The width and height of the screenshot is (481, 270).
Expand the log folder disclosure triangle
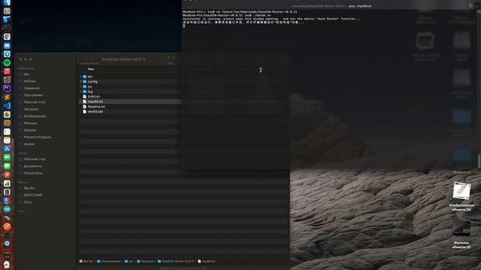(81, 91)
